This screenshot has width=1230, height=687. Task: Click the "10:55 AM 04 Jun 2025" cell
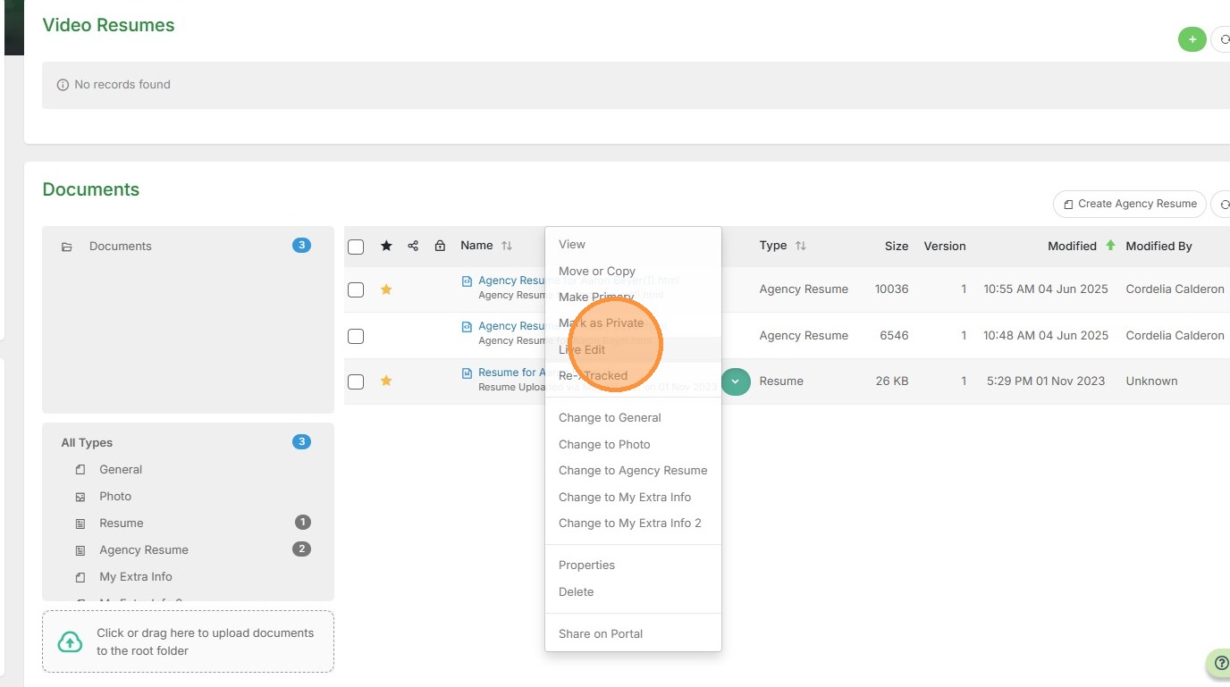(1046, 289)
